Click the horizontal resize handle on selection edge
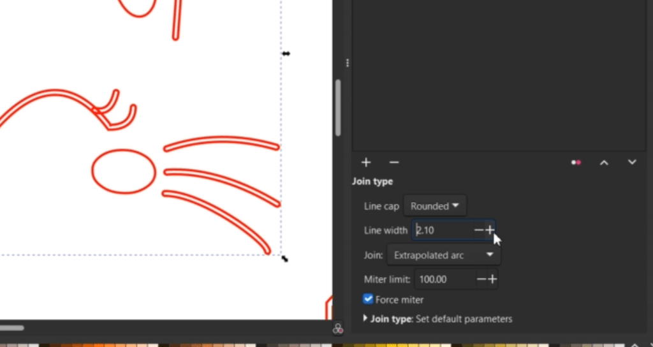Image resolution: width=653 pixels, height=347 pixels. (286, 54)
